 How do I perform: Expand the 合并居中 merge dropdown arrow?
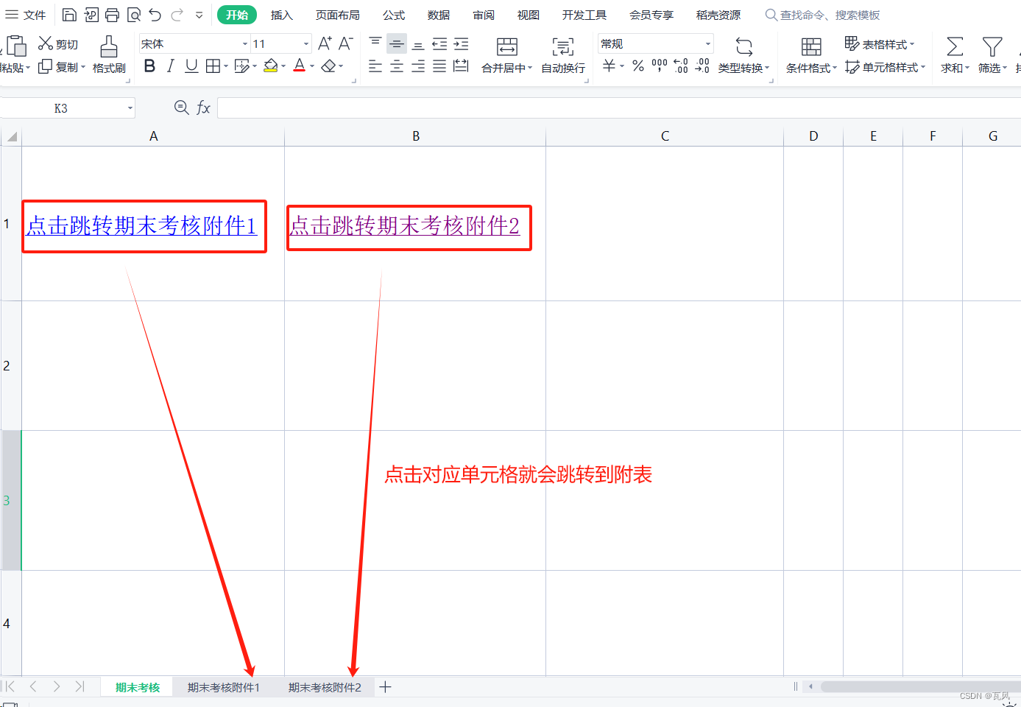pyautogui.click(x=529, y=68)
